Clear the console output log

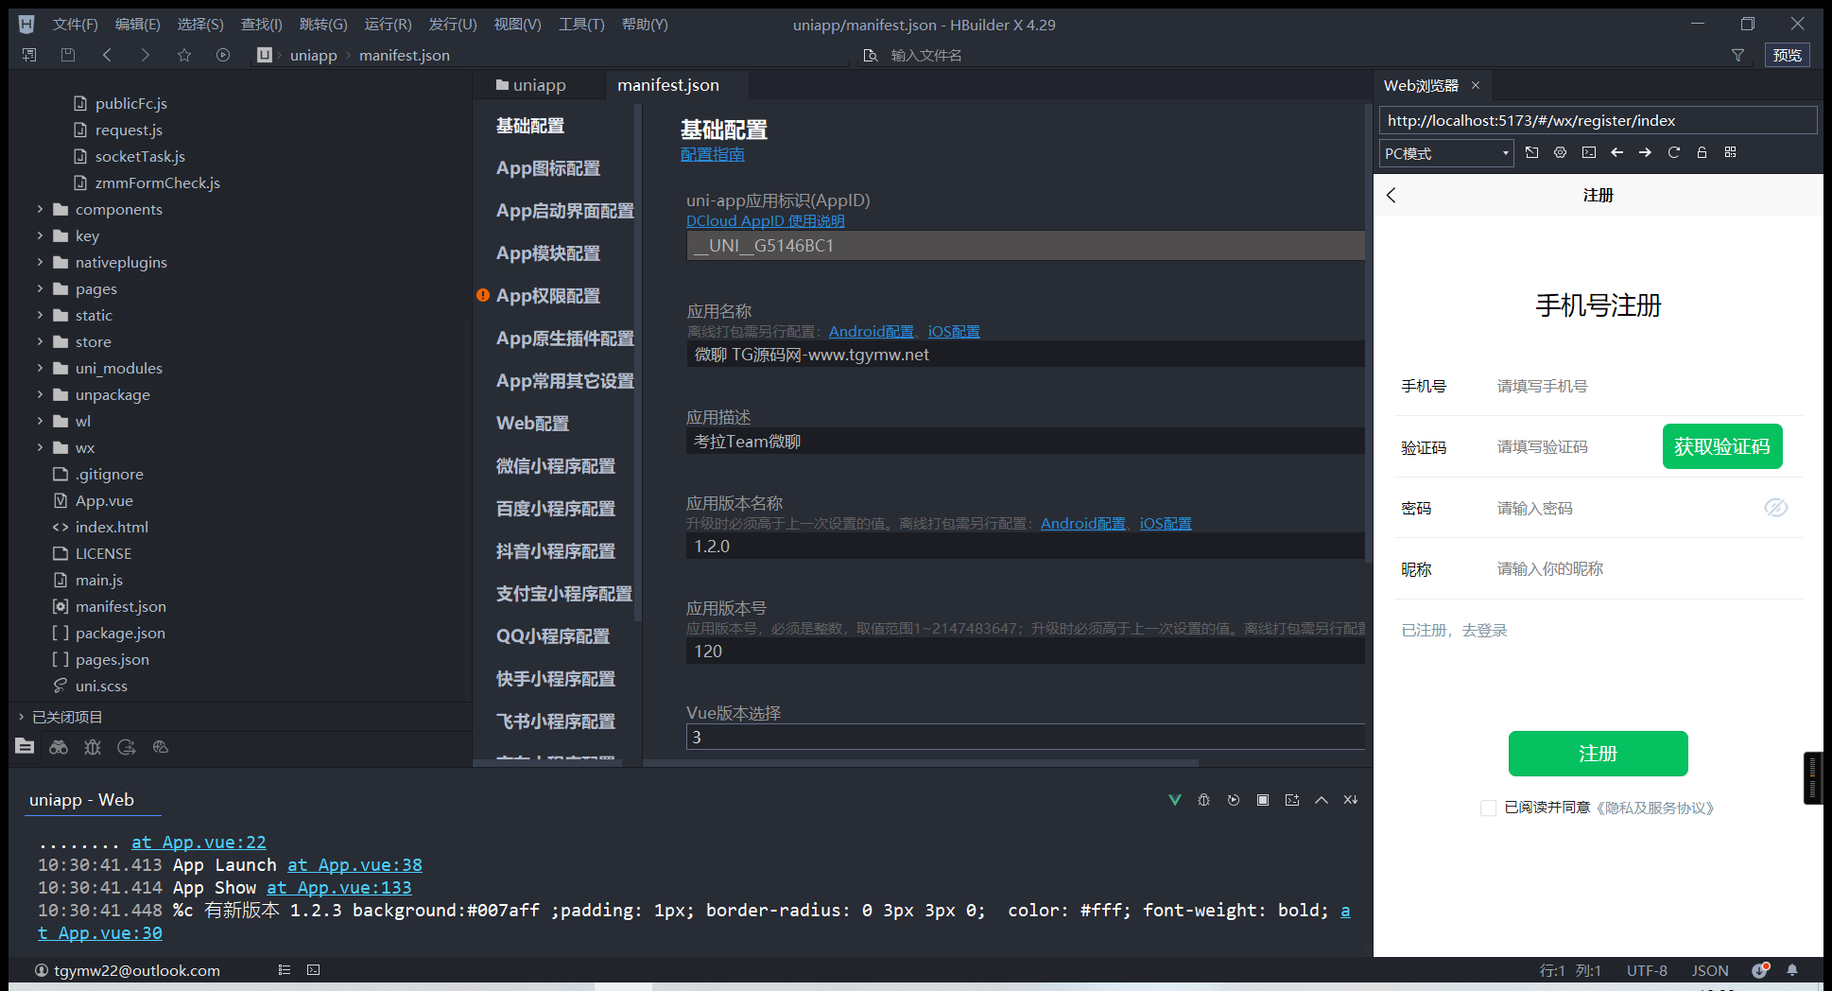1350,800
